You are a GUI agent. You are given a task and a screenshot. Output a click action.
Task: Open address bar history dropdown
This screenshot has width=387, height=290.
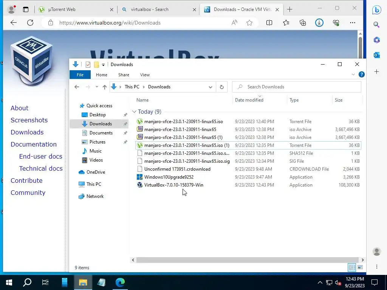(x=210, y=87)
